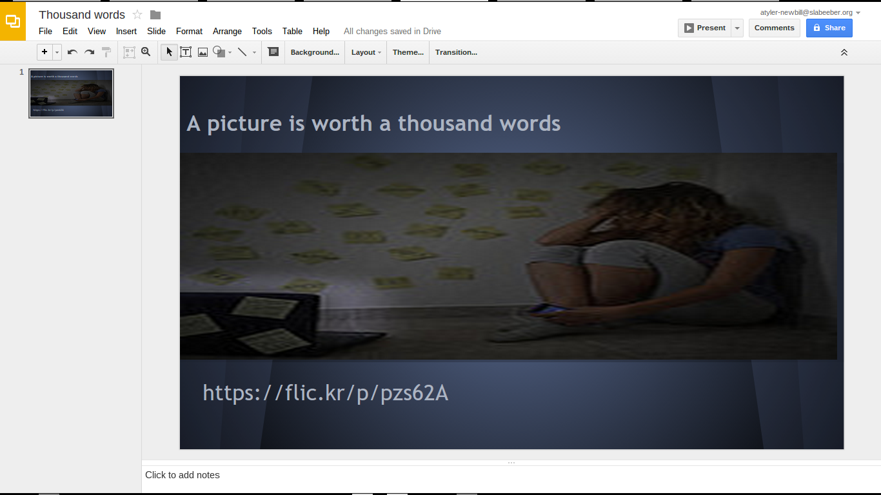
Task: Expand the Layout dropdown
Action: coord(366,52)
